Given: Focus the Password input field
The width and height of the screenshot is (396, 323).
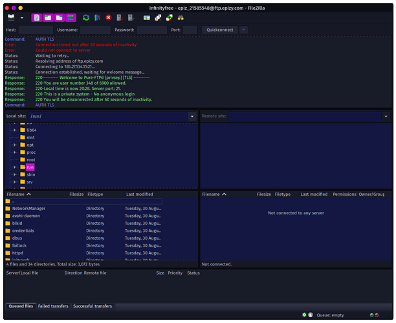Looking at the screenshot, I should 152,30.
